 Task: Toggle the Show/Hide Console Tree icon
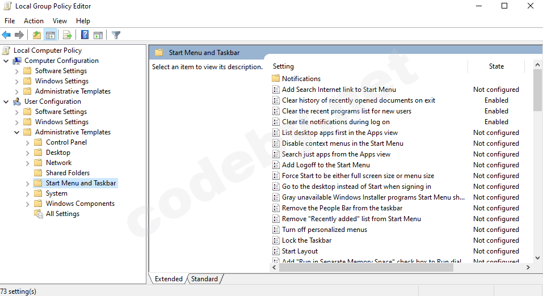[50, 35]
